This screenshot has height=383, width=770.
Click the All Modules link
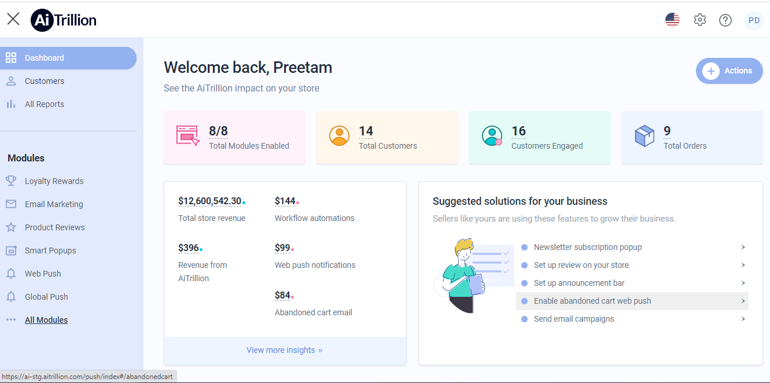[46, 320]
